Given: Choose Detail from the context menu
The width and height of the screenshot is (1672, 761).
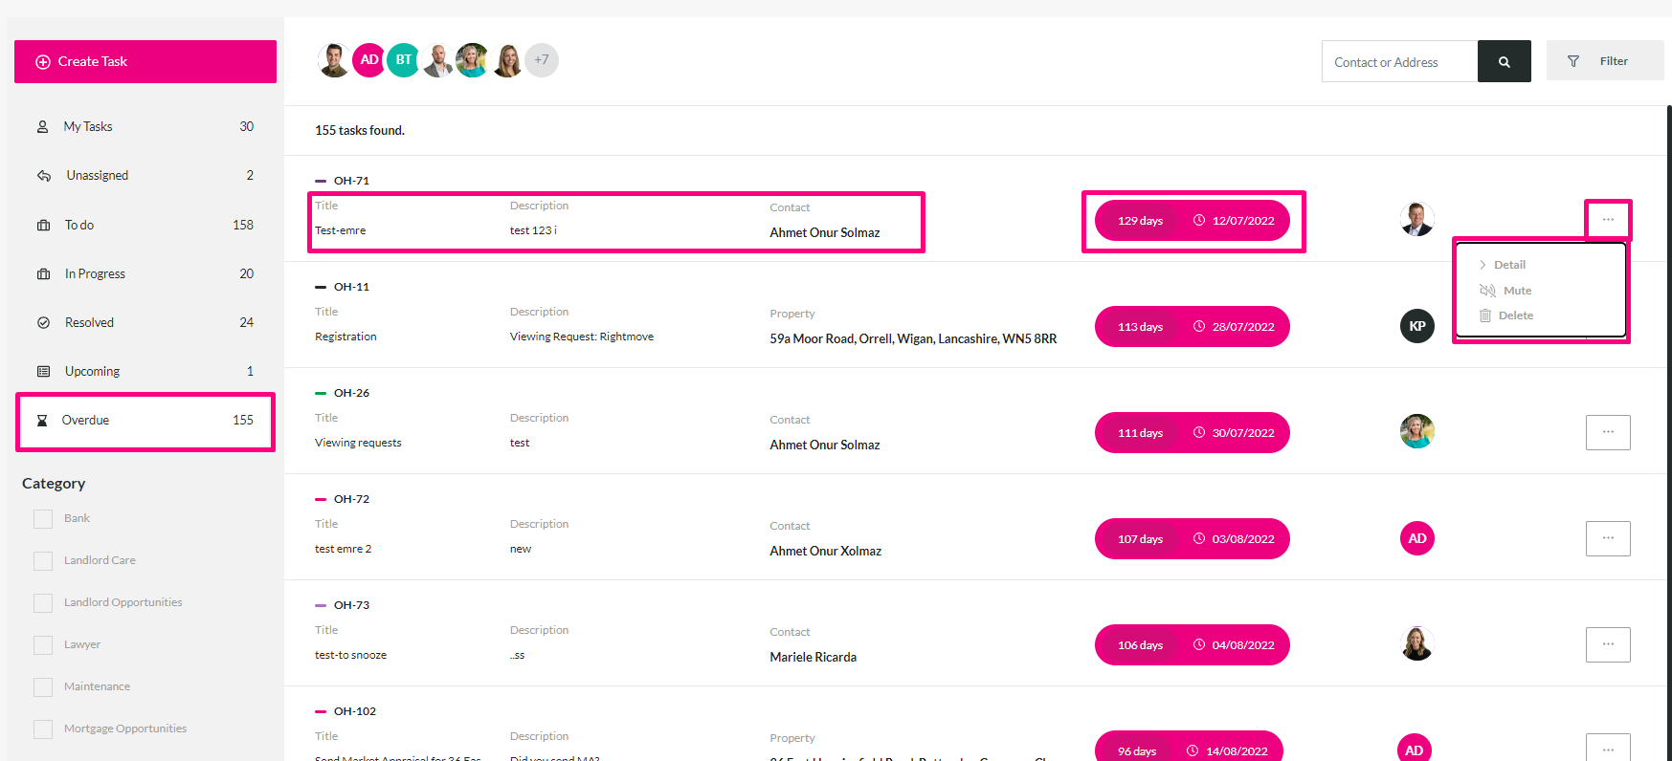Looking at the screenshot, I should [1509, 265].
